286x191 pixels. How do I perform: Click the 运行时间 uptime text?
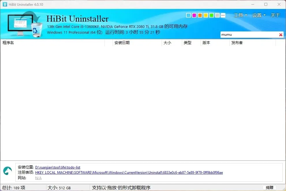tap(132, 33)
